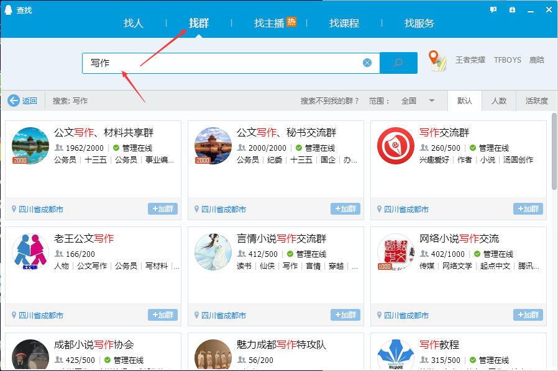The height and width of the screenshot is (371, 558).
Task: Open group title 写作交流群
Action: coord(444,133)
